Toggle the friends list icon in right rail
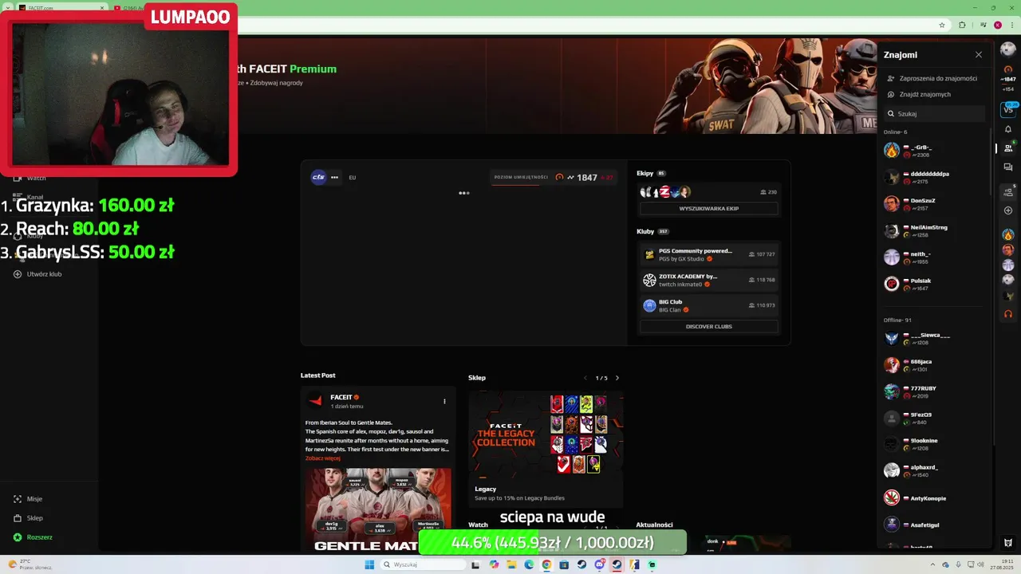1021x574 pixels. [x=1008, y=147]
